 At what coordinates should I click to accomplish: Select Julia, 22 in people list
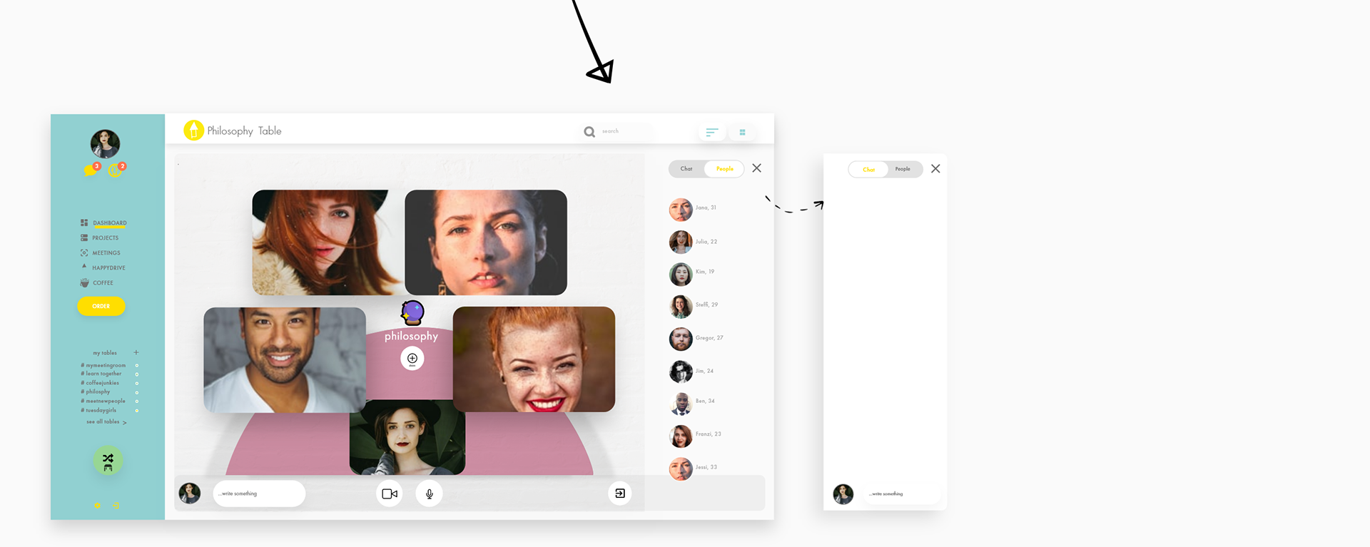(x=694, y=242)
